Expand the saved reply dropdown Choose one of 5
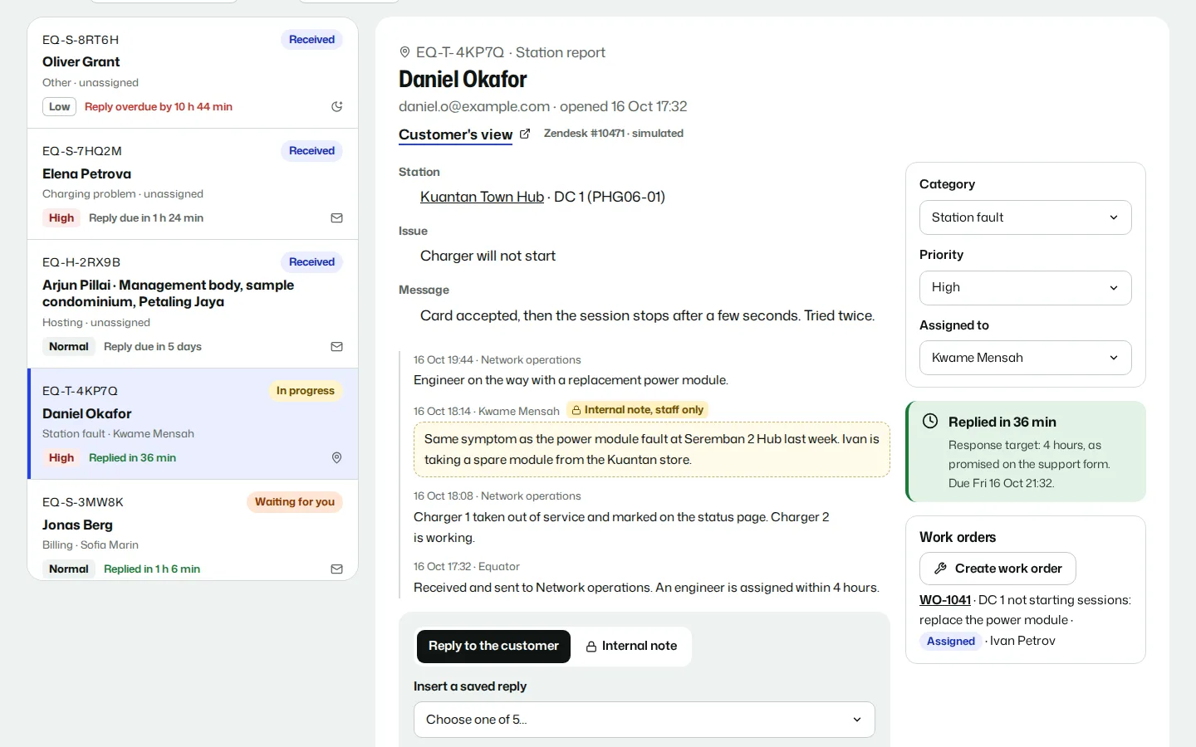The width and height of the screenshot is (1196, 747). pyautogui.click(x=644, y=720)
